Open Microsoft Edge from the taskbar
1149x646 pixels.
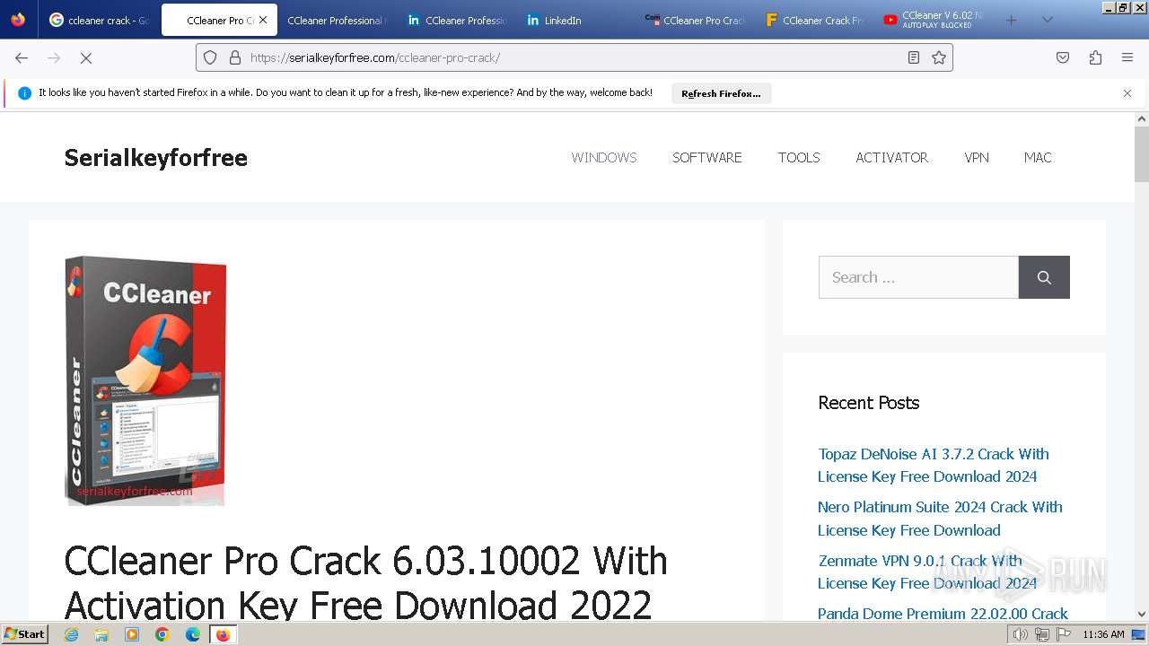[193, 634]
